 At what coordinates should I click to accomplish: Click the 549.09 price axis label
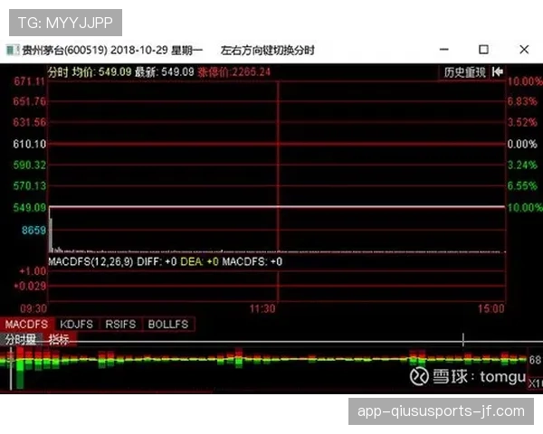tap(30, 208)
